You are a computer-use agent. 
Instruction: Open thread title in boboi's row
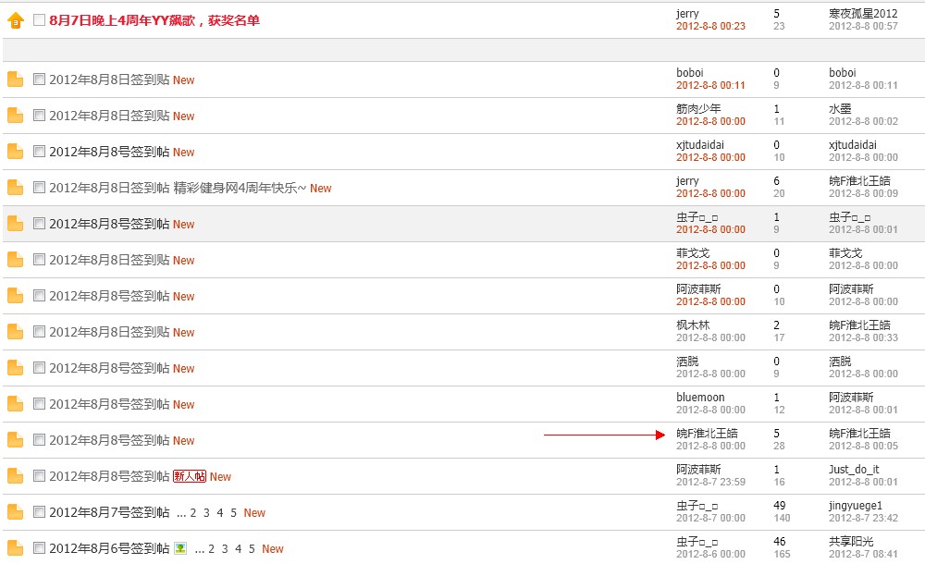pyautogui.click(x=109, y=80)
